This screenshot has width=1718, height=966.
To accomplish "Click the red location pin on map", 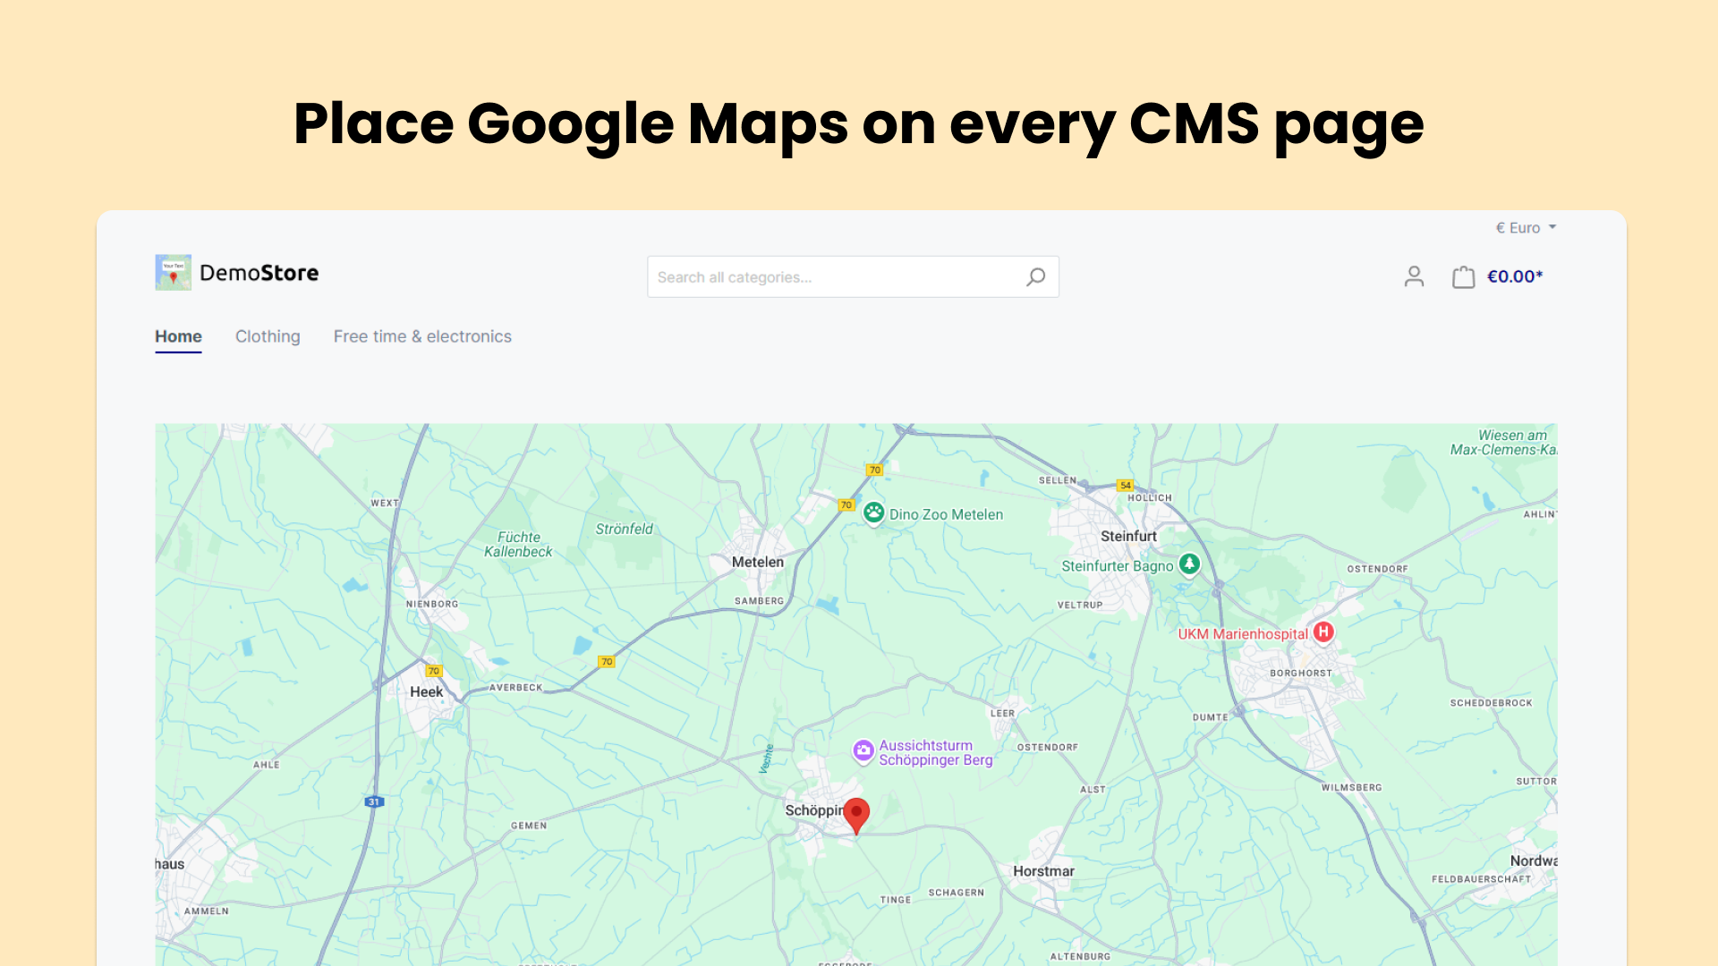I will click(856, 816).
